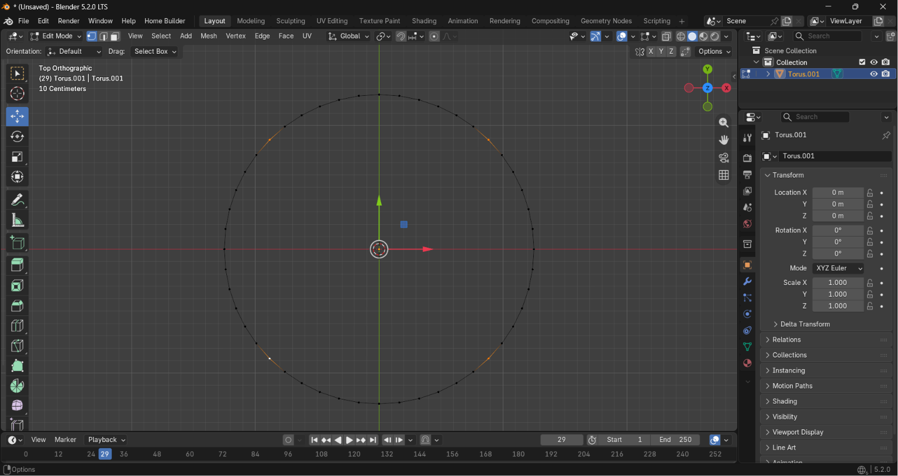Switch to the UV Editing workspace tab
Viewport: 898px width, 476px height.
pyautogui.click(x=332, y=21)
